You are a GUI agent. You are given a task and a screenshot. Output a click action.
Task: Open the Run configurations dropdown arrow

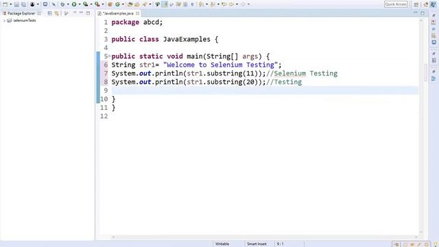(x=80, y=4)
